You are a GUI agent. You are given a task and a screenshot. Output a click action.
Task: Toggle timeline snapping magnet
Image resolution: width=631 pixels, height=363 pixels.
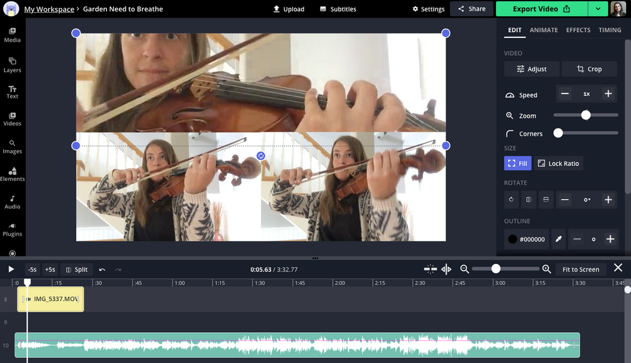pyautogui.click(x=430, y=269)
